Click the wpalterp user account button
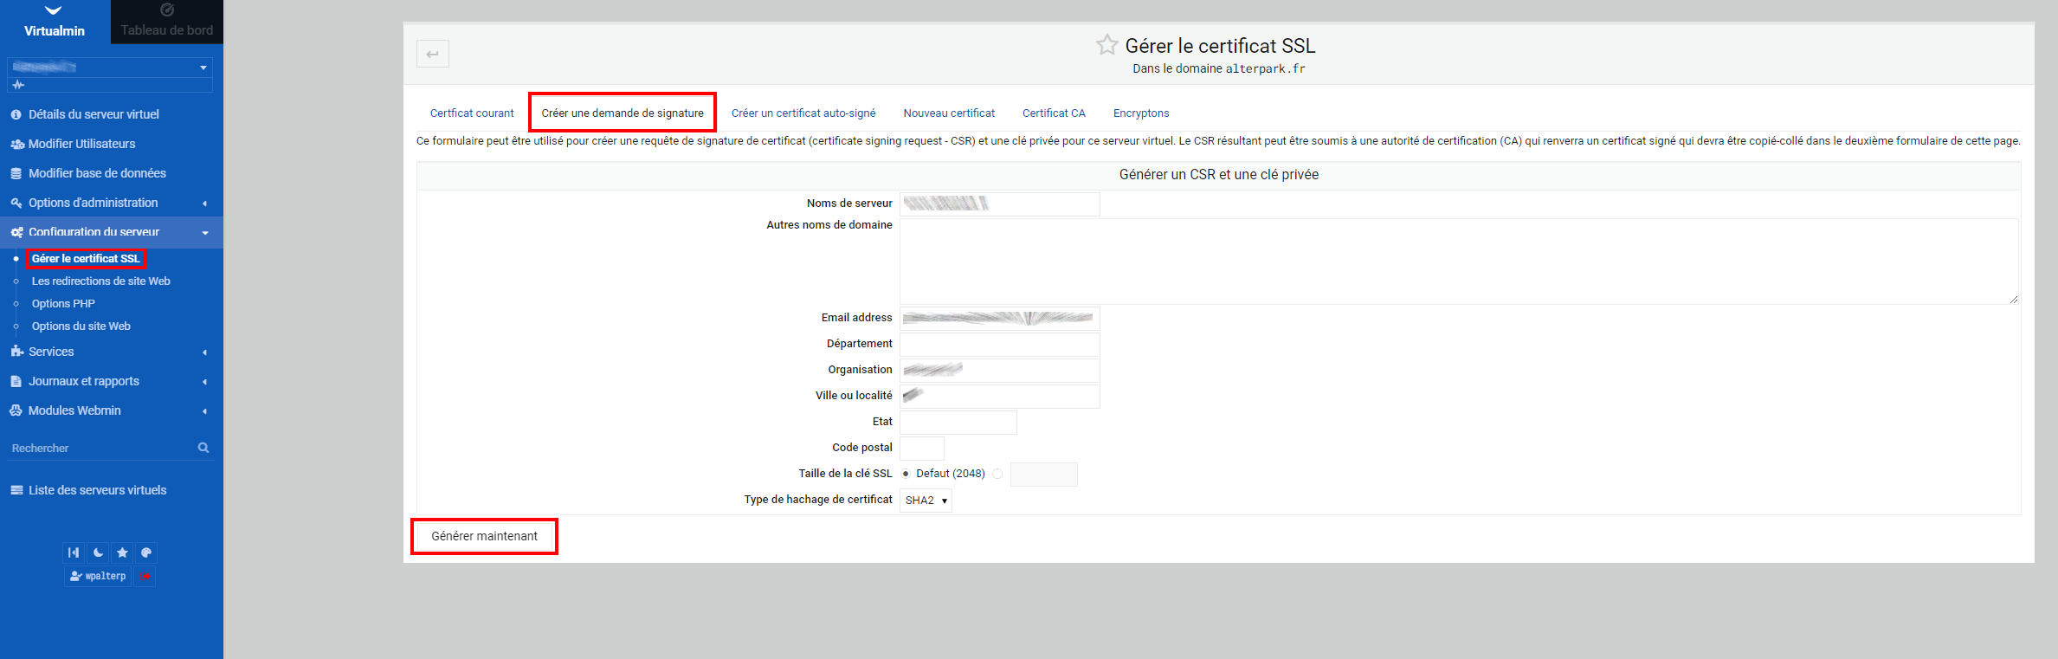Screen dimensions: 2058x659 [98, 576]
